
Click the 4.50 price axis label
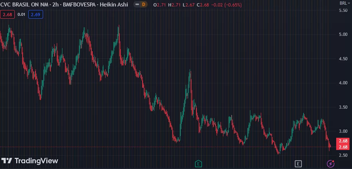tap(343, 59)
